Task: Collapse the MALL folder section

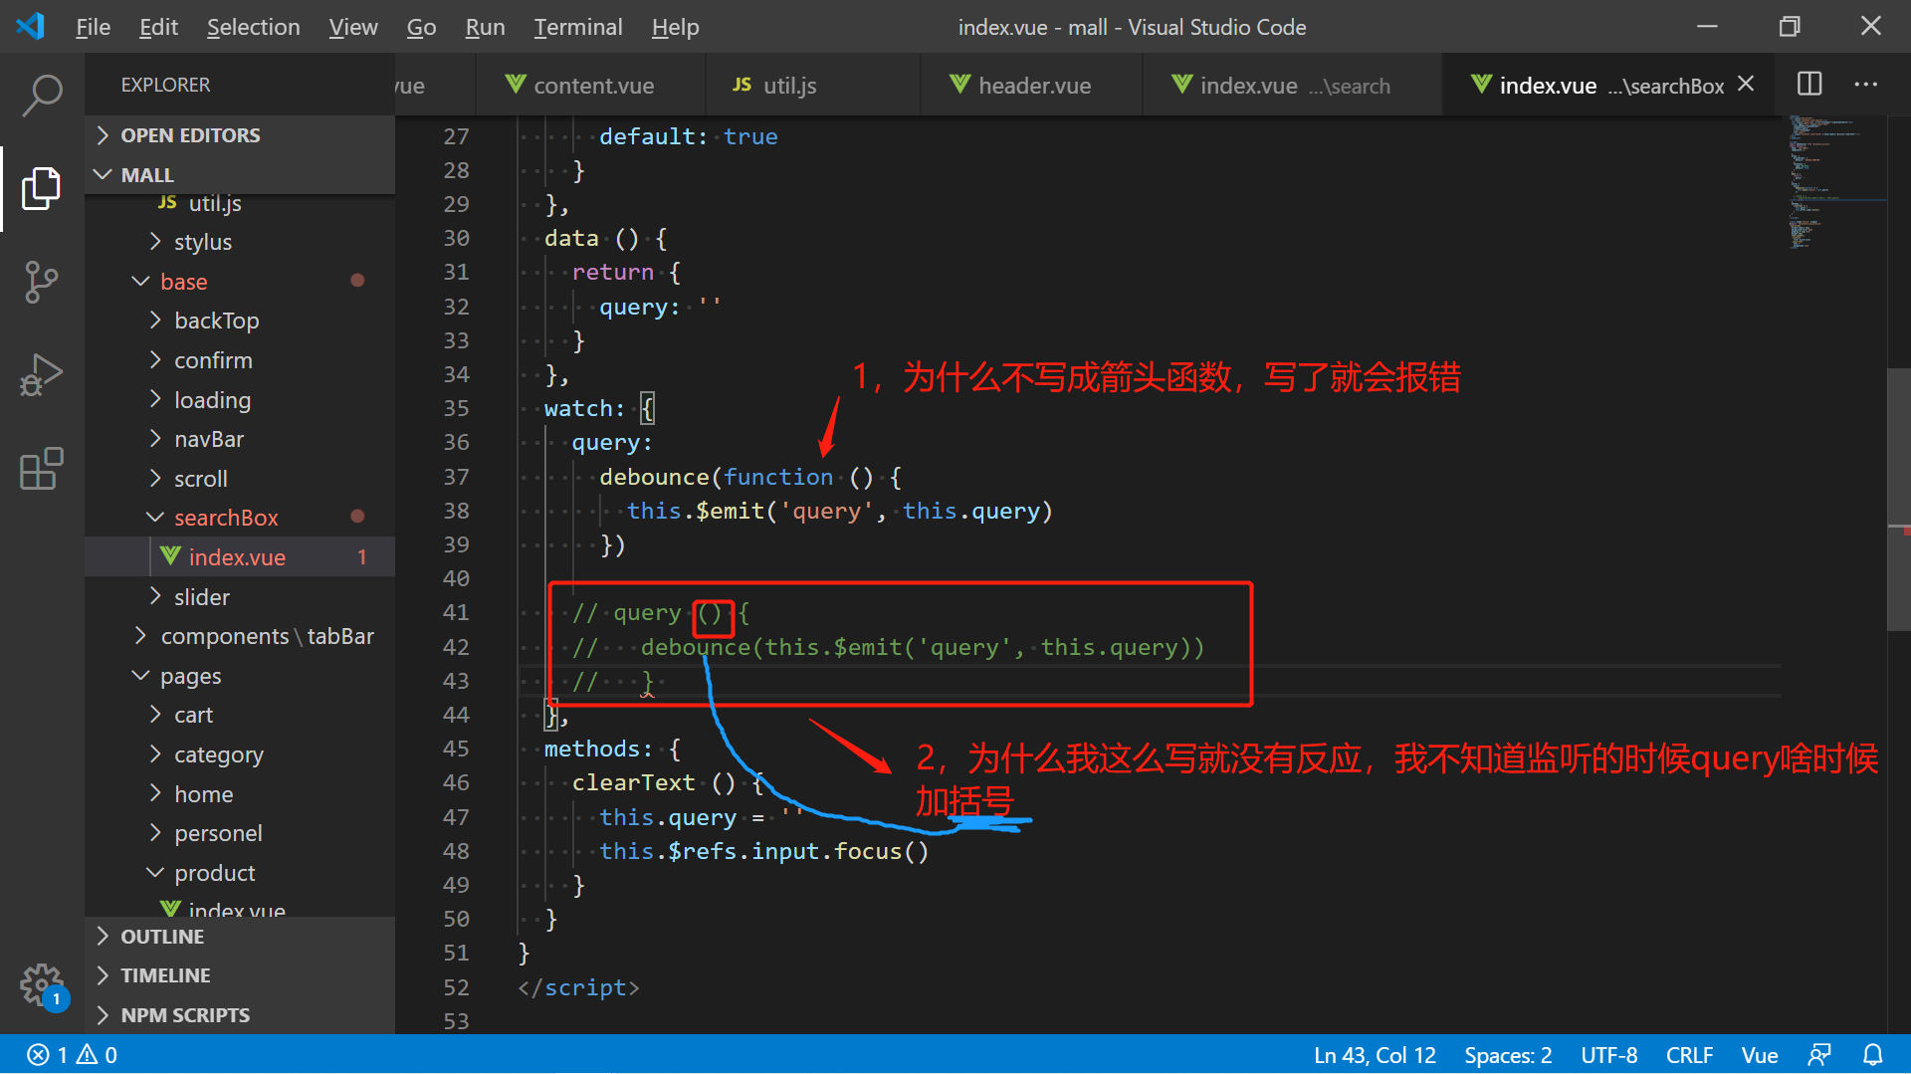Action: coord(240,175)
